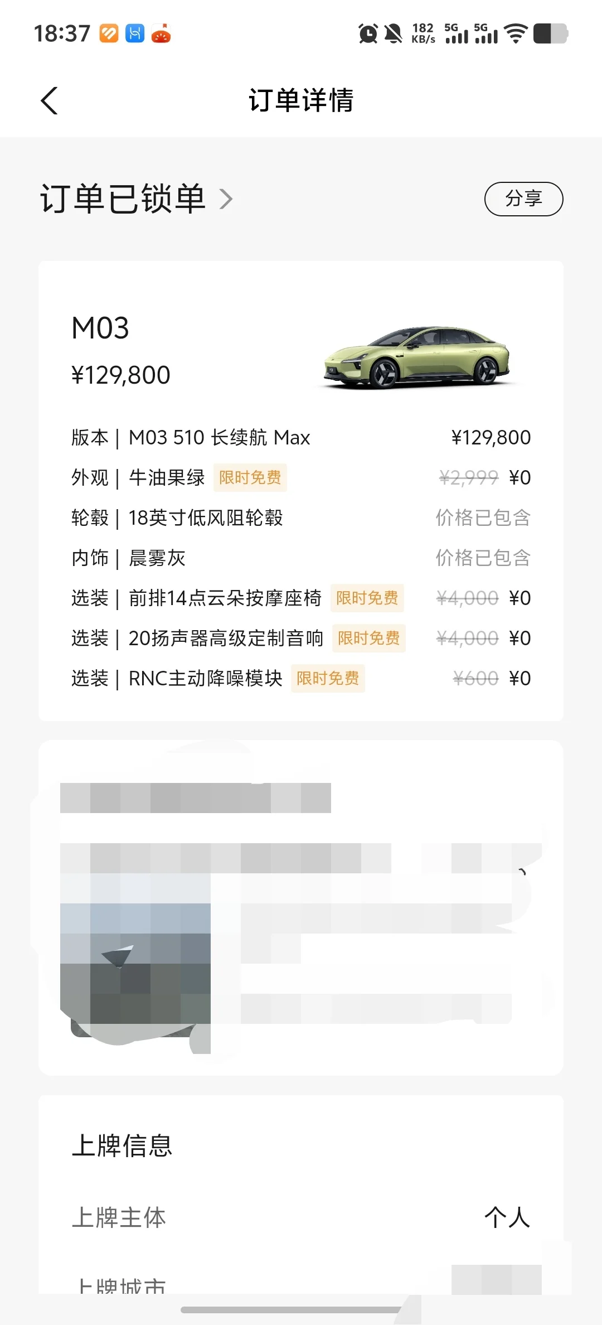The image size is (602, 1325).
Task: Tap 限时免费 tag for 20扬声器音响
Action: tap(368, 639)
